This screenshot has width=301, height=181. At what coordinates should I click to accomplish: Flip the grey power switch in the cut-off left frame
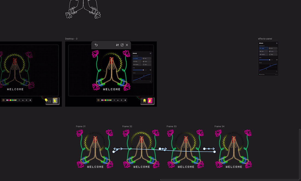(55, 101)
